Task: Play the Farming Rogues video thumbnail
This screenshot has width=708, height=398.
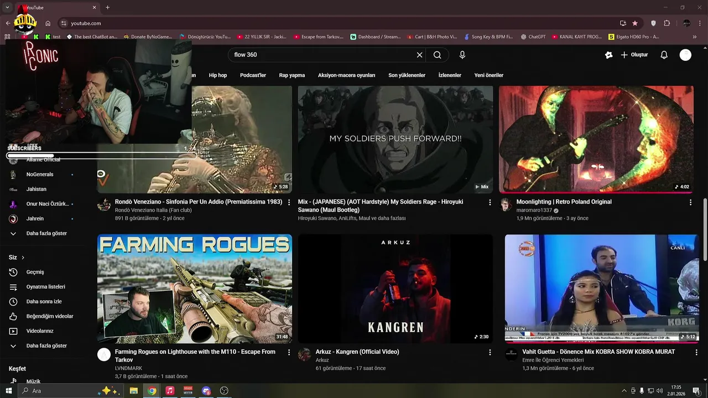Action: 195,289
